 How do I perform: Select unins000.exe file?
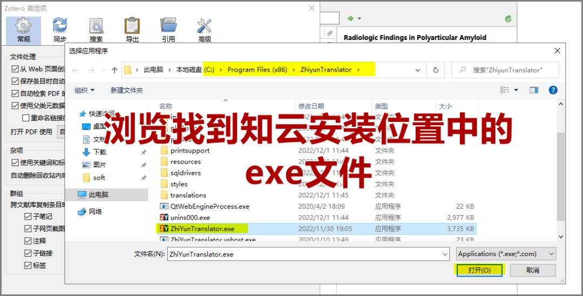(189, 217)
